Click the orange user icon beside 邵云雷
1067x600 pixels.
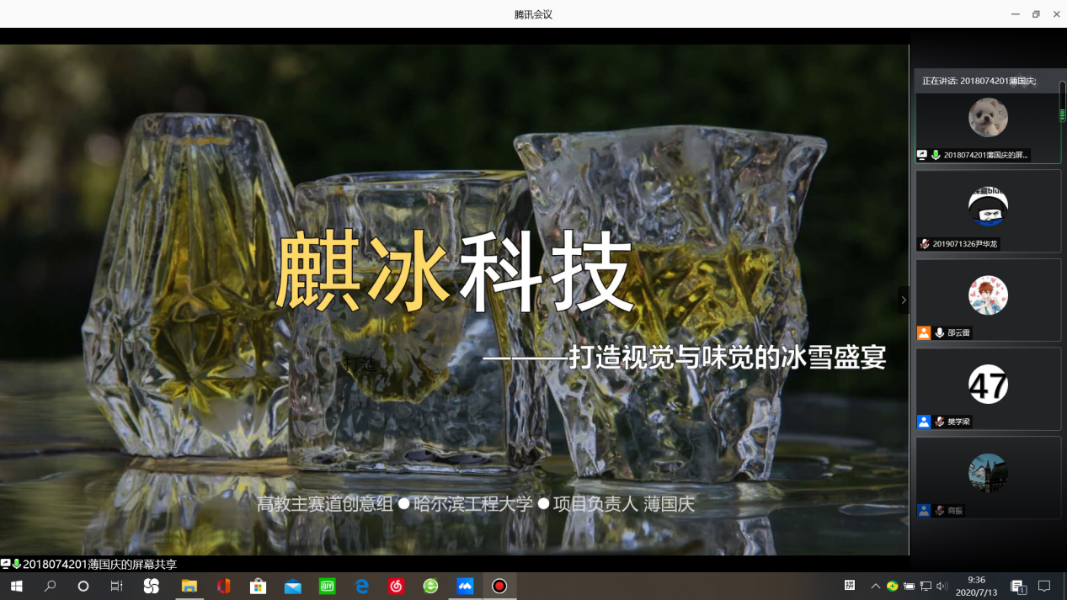(x=924, y=333)
